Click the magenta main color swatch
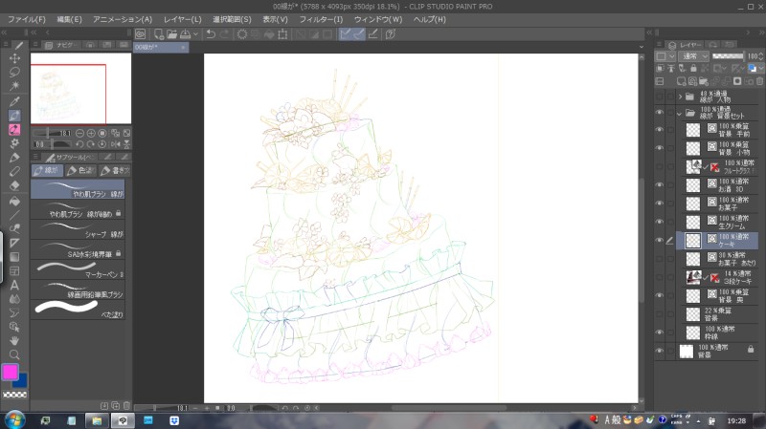Viewport: 766px width, 429px height. (11, 372)
